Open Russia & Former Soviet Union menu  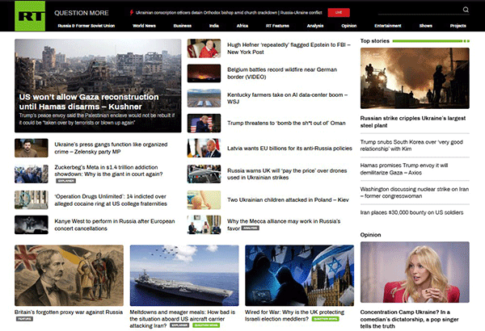(x=86, y=26)
